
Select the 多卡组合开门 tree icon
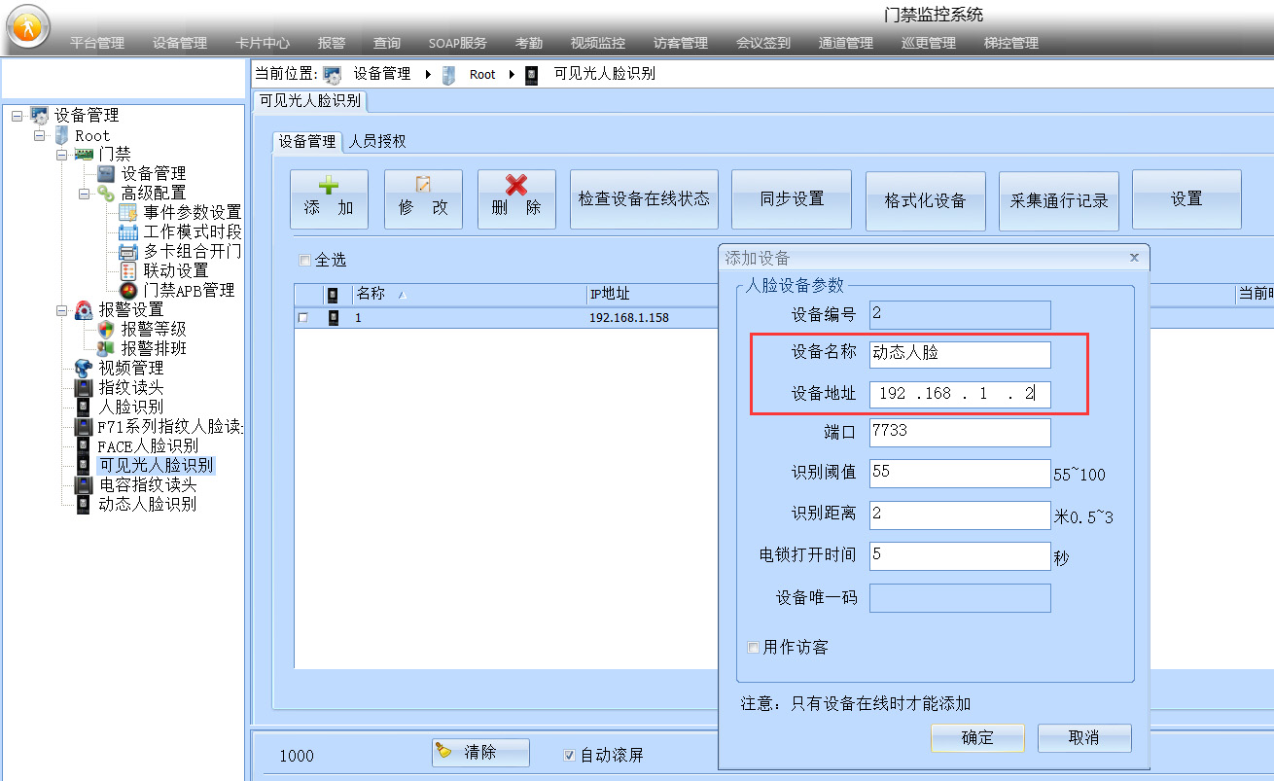(127, 251)
